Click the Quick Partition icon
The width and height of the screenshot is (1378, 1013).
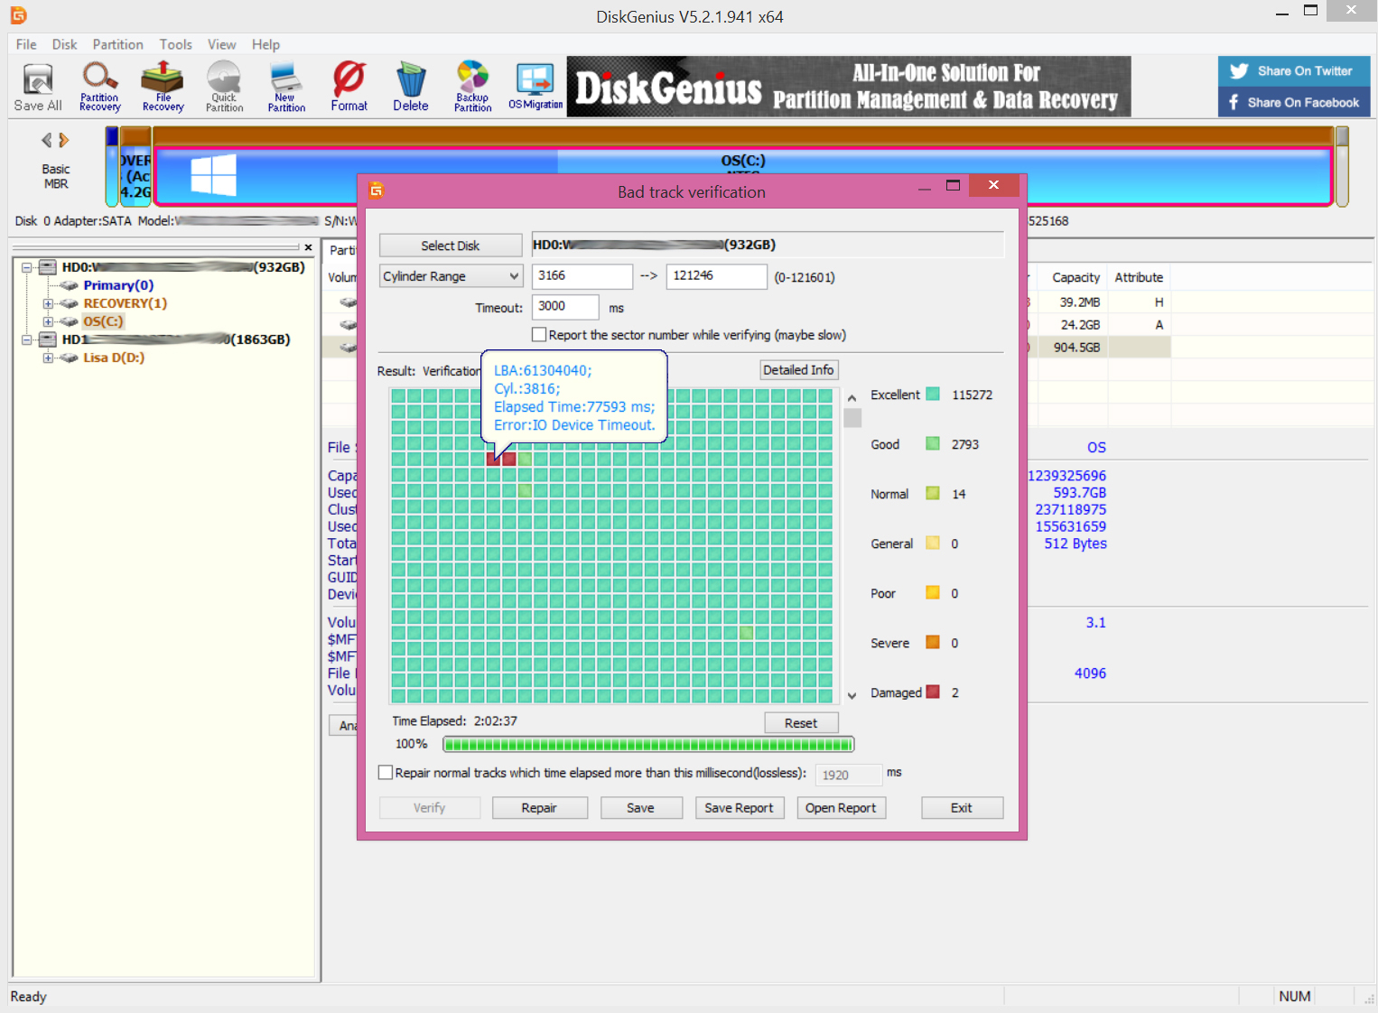click(x=224, y=87)
